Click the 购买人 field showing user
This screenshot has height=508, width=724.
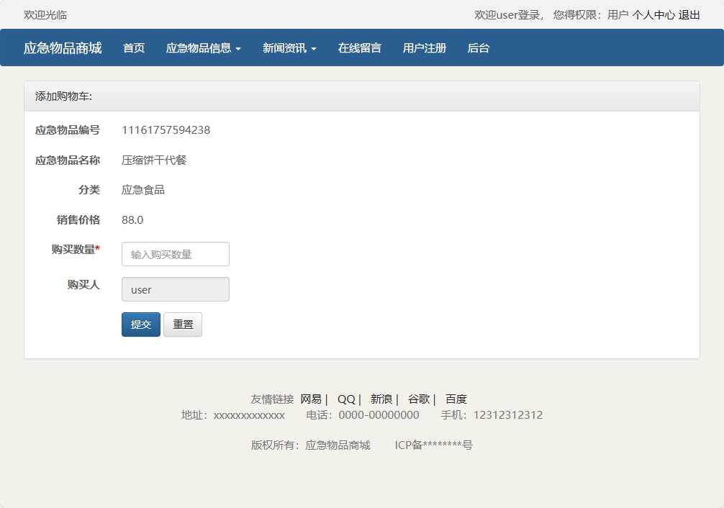point(175,289)
